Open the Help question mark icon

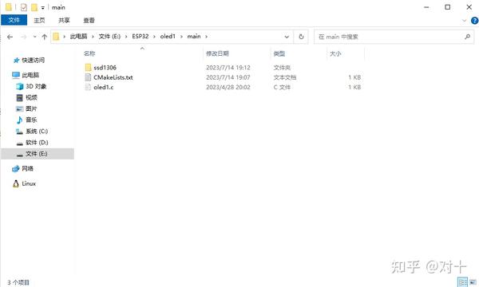coord(474,21)
